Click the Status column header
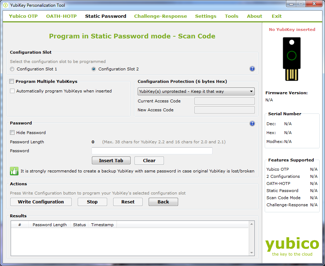 coord(79,225)
